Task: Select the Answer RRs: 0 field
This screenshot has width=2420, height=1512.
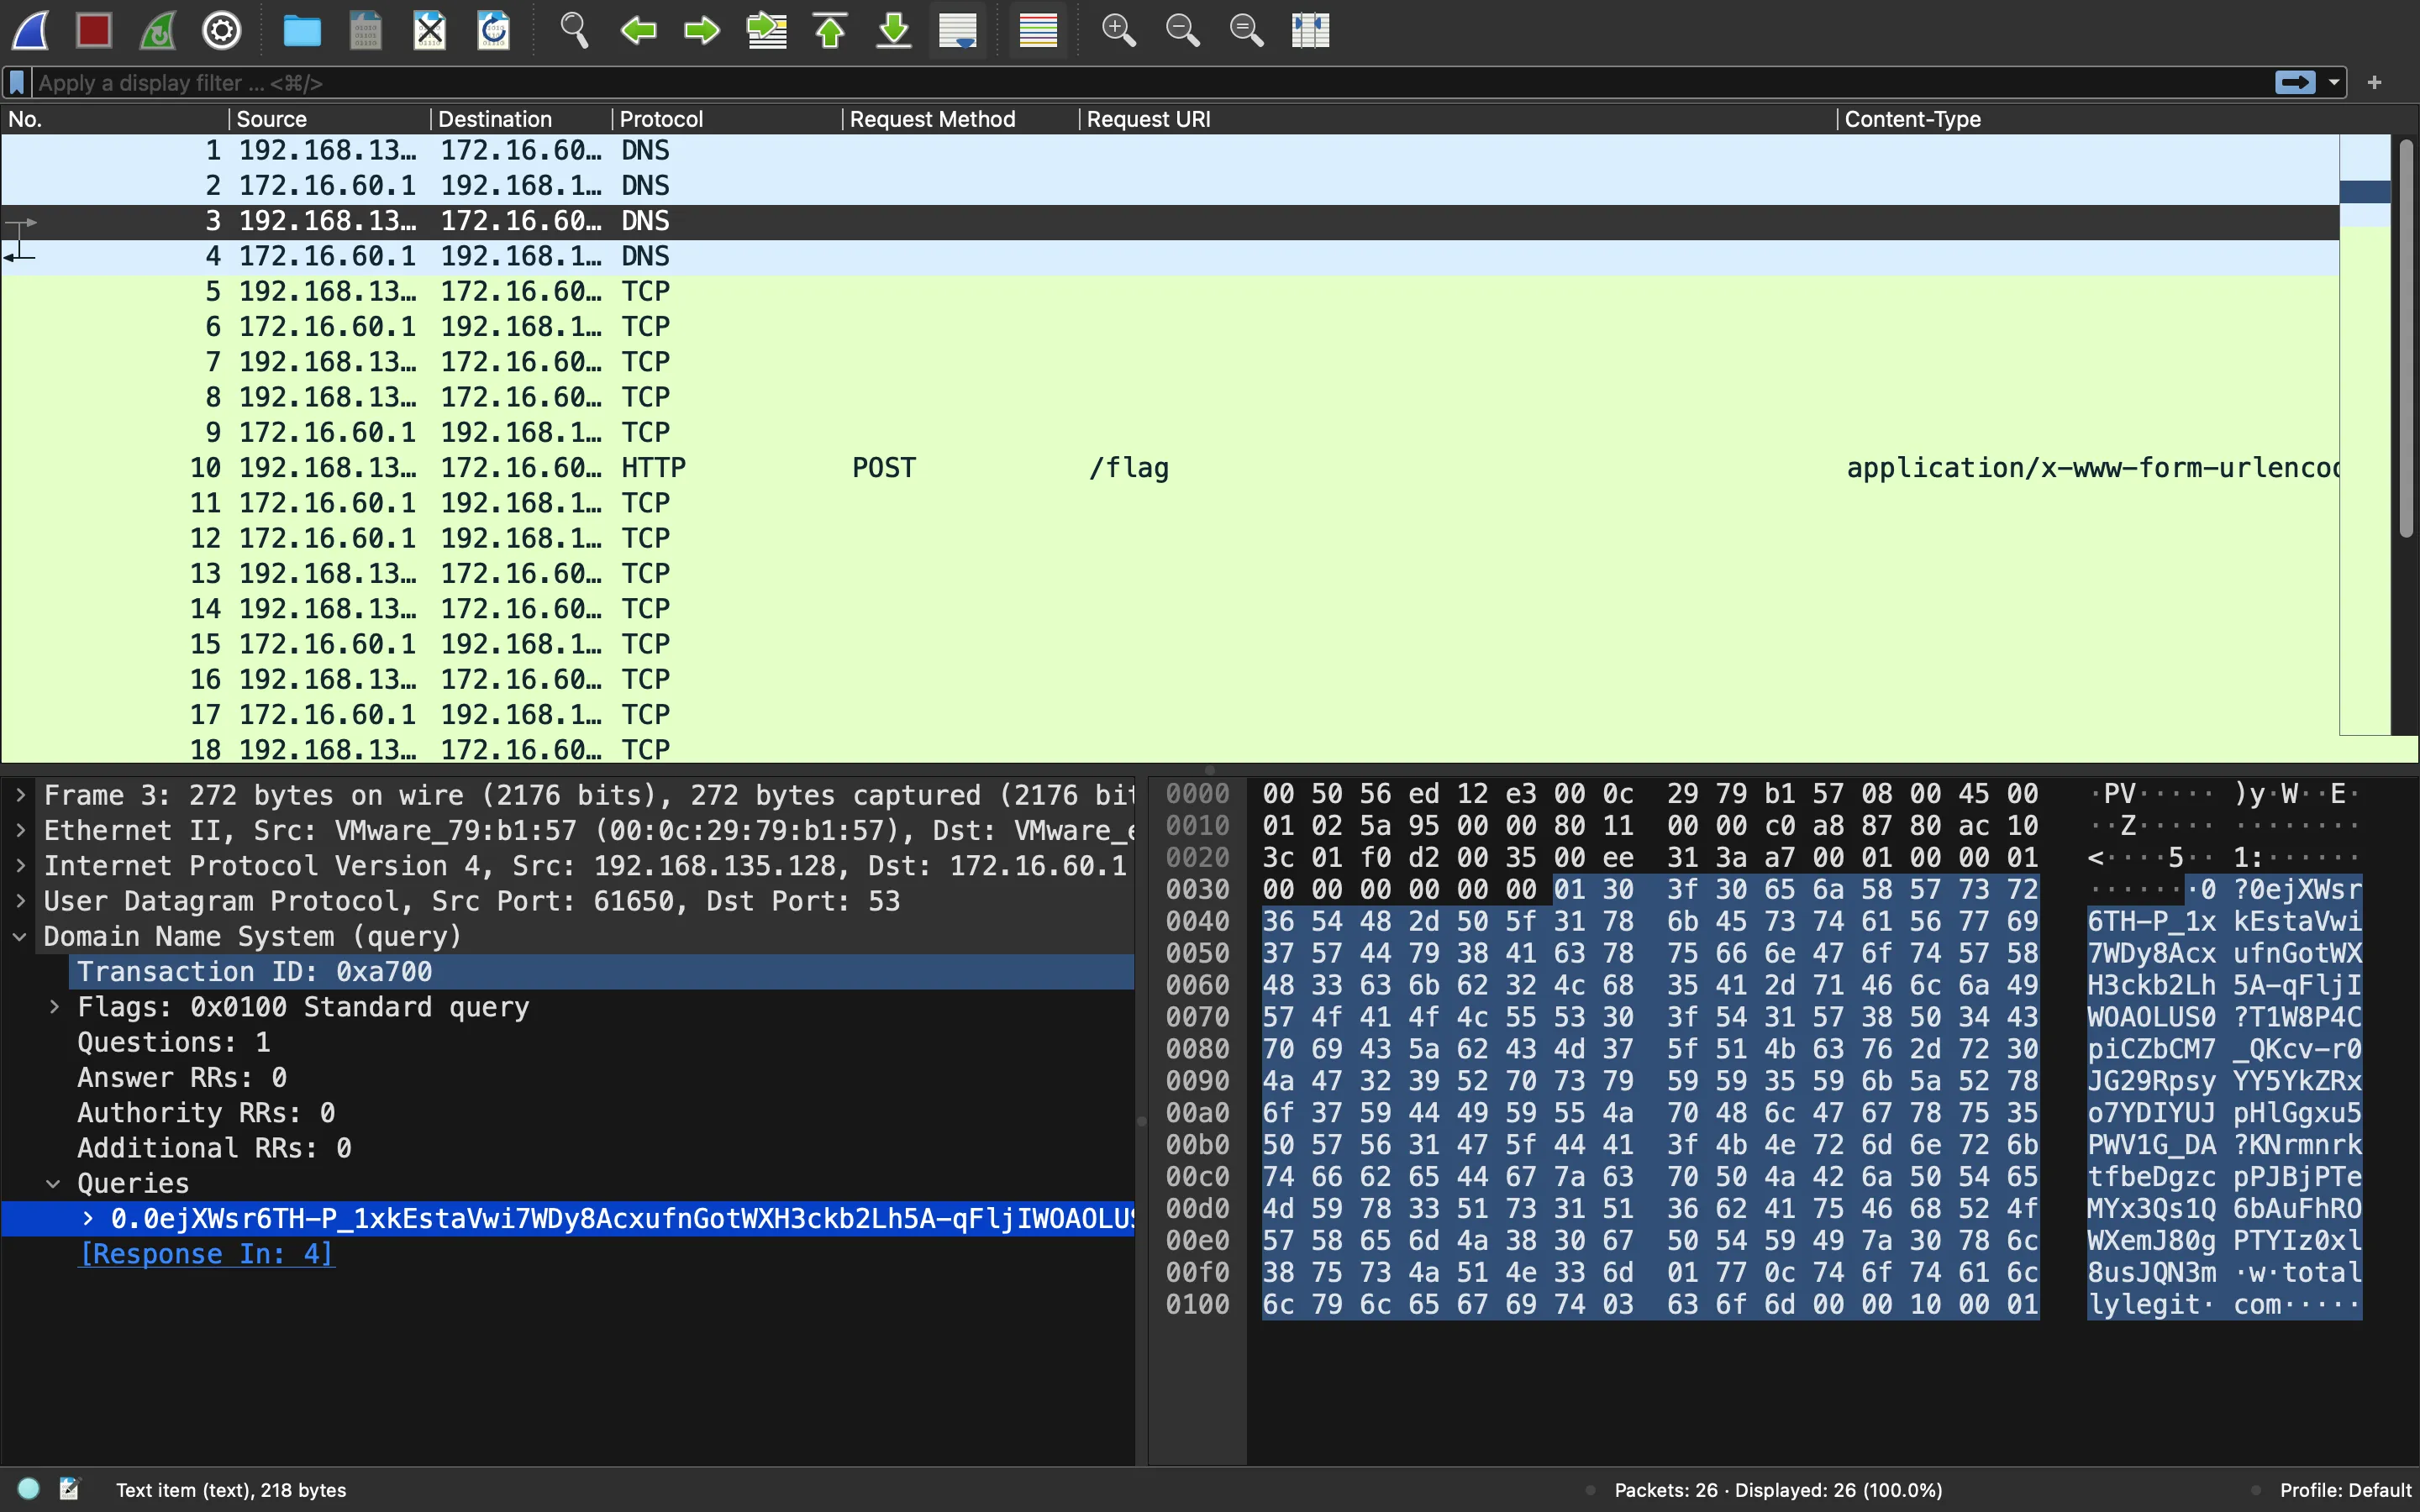Action: [183, 1078]
